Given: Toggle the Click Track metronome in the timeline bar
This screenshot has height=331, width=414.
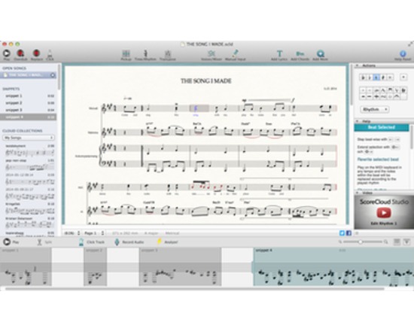Looking at the screenshot, I should coord(81,241).
